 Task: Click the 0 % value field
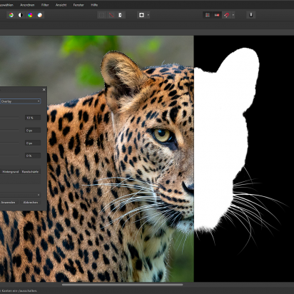[33, 156]
